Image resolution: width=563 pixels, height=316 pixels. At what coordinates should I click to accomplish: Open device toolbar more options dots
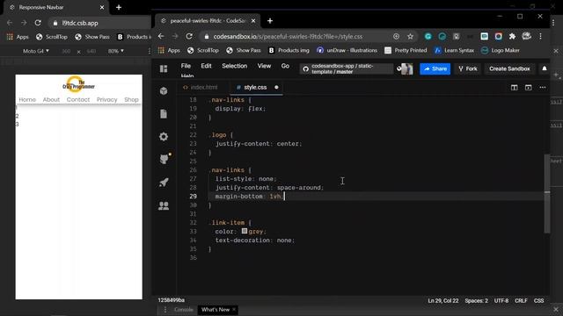[150, 51]
